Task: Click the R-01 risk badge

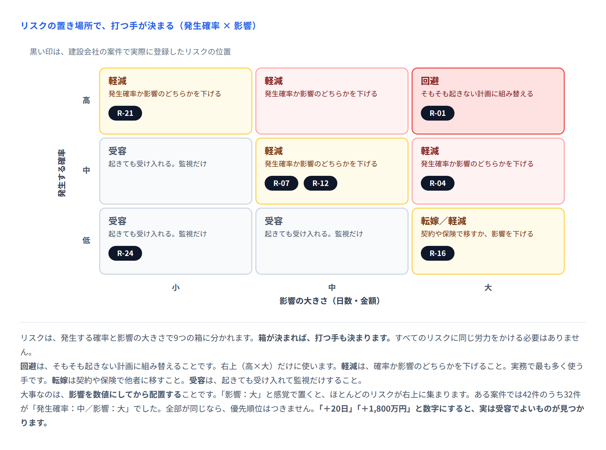Action: tap(437, 113)
